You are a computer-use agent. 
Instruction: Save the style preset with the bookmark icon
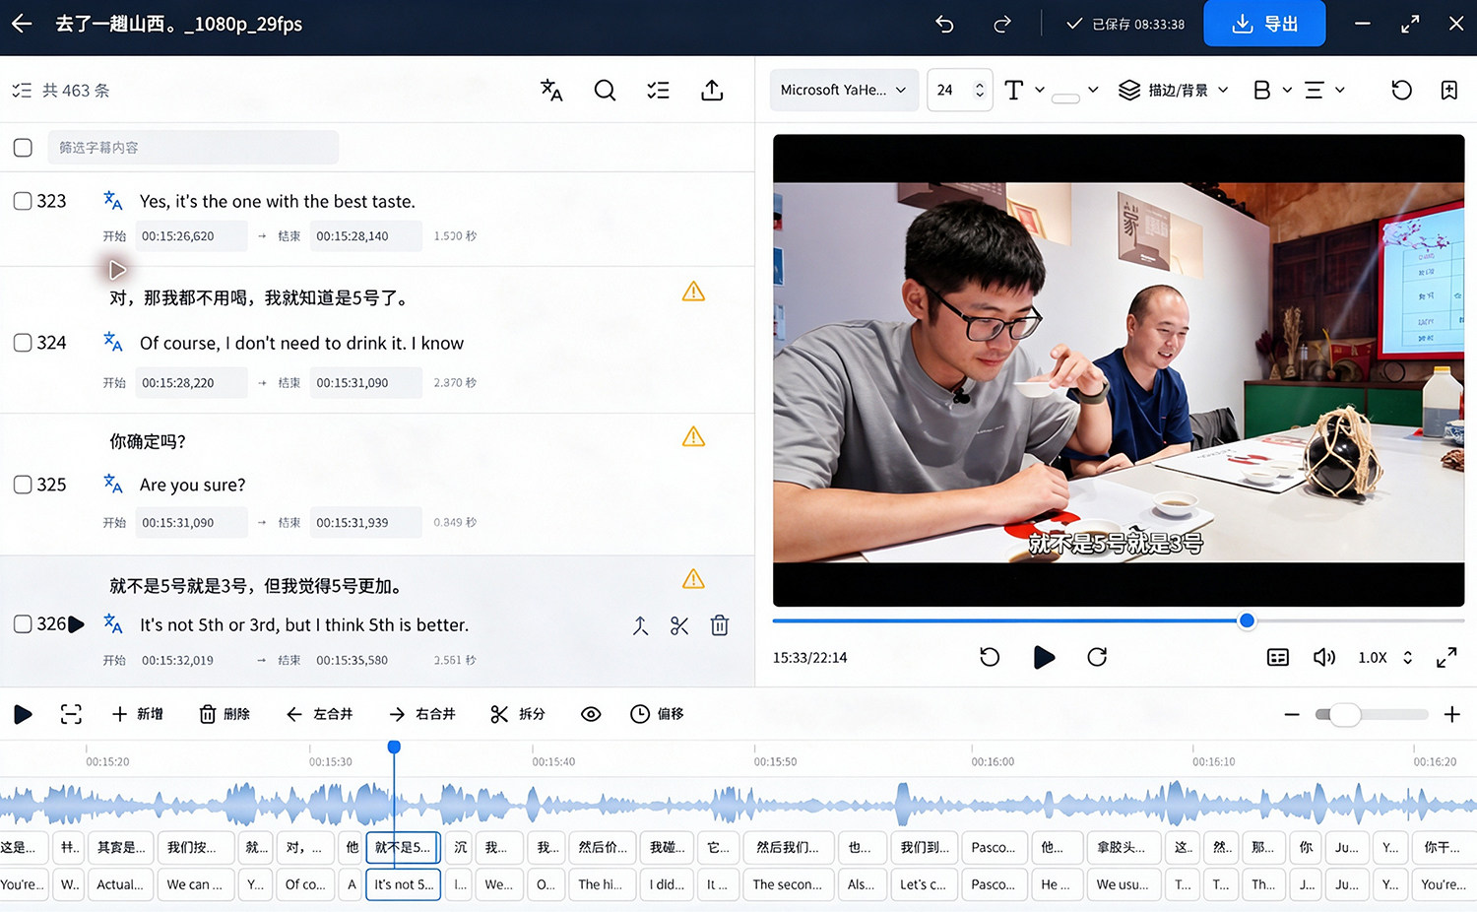click(1449, 91)
